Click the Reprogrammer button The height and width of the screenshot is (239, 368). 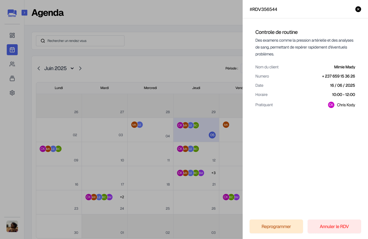click(276, 226)
